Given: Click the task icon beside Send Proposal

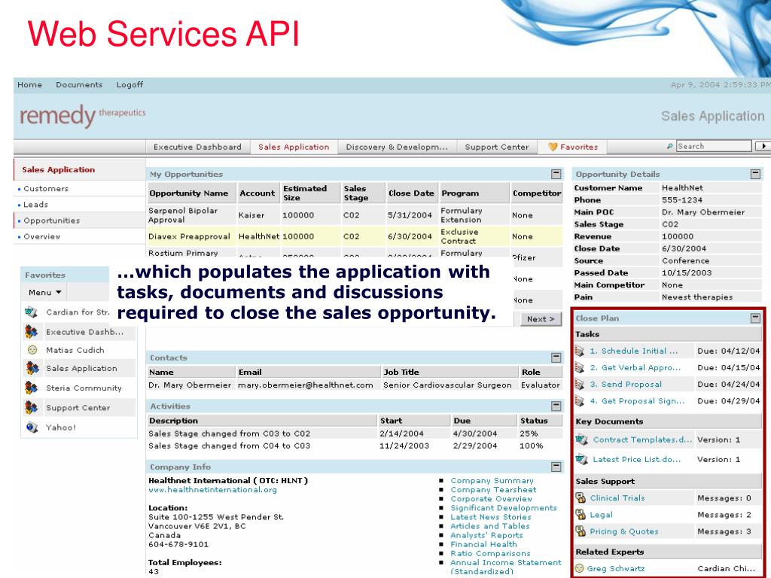Looking at the screenshot, I should coord(580,385).
